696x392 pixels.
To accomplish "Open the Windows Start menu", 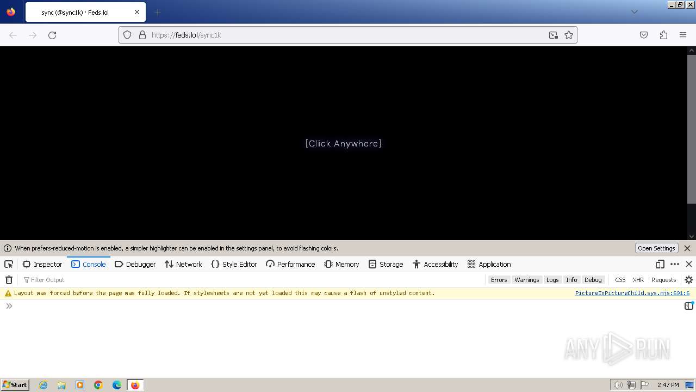I will tap(15, 385).
